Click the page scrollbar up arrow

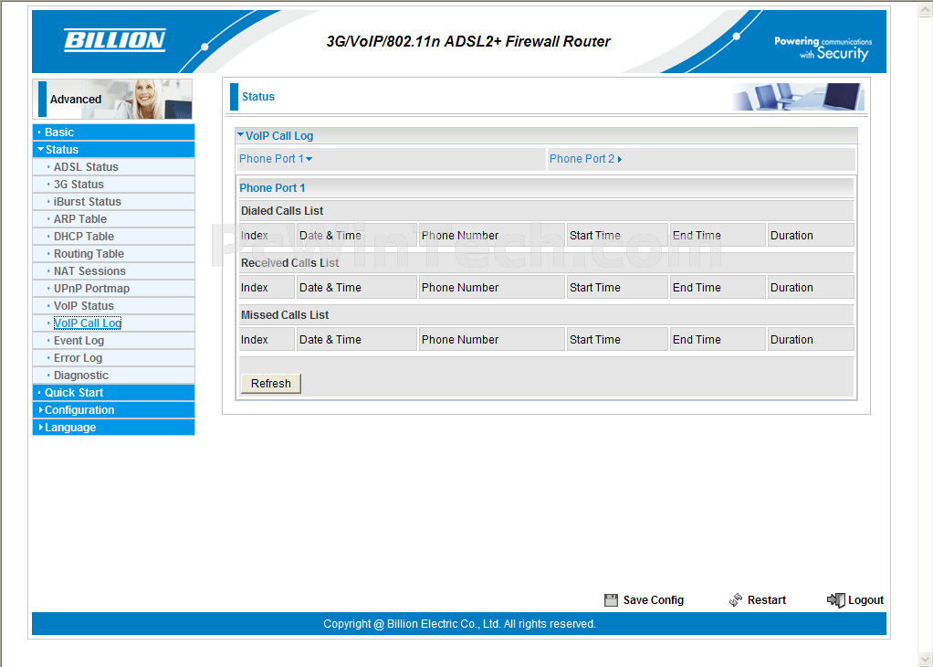click(926, 9)
